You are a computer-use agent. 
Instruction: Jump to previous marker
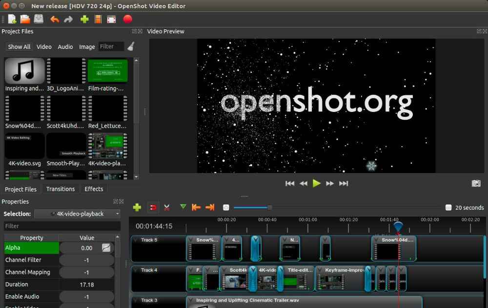click(x=196, y=207)
